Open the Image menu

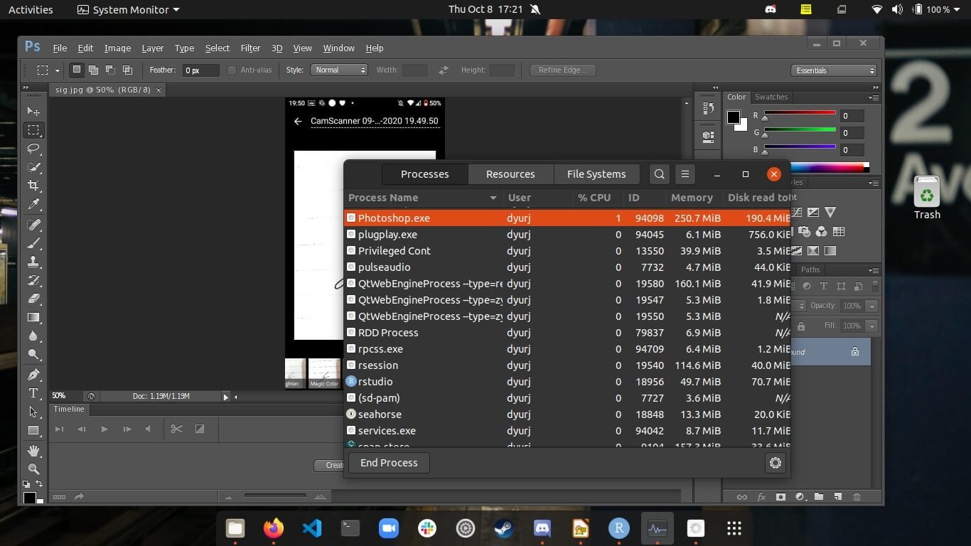point(117,48)
